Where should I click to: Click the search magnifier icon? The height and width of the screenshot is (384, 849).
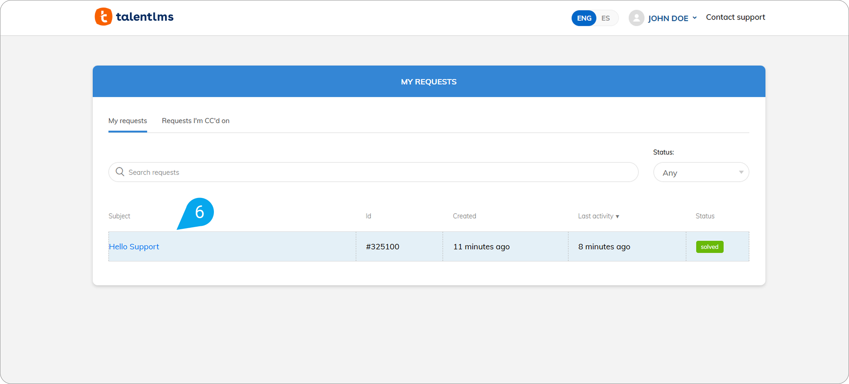120,172
